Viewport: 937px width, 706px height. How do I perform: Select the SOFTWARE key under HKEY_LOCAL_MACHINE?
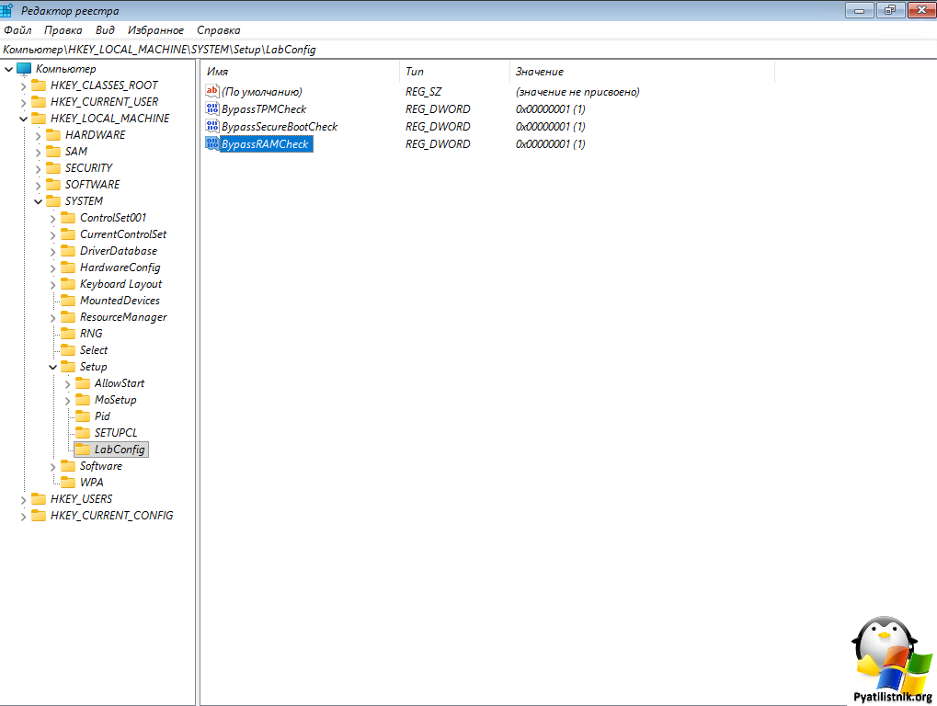pyautogui.click(x=92, y=185)
